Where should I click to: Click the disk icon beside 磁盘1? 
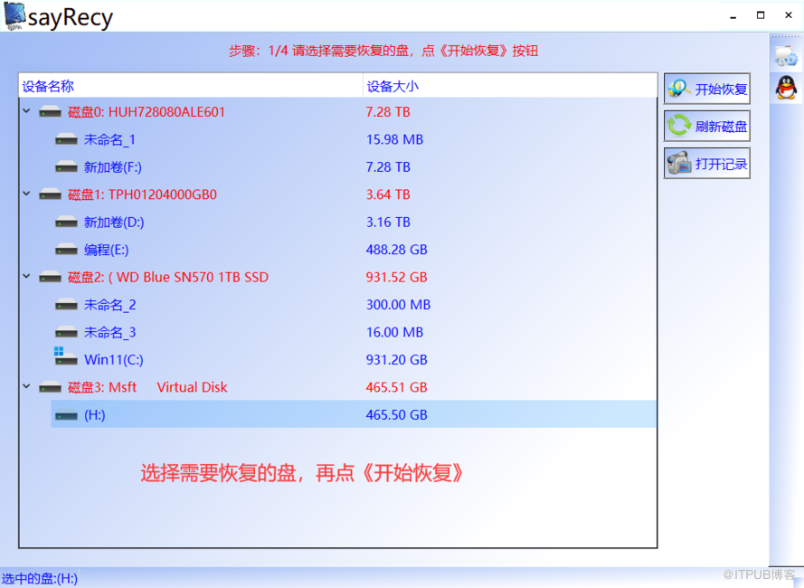51,195
